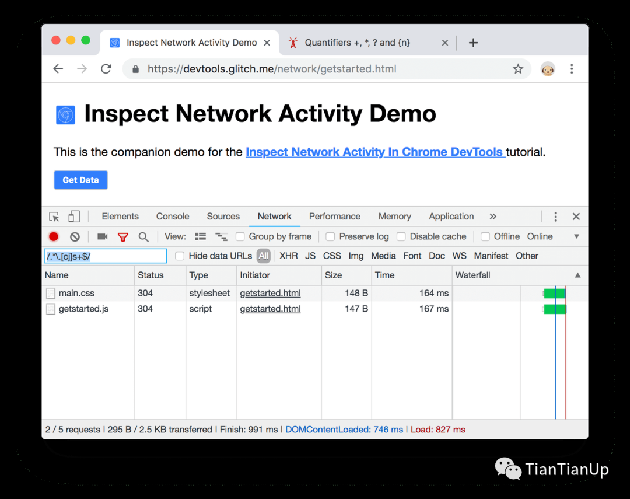Viewport: 630px width, 499px height.
Task: Click main.css green waterfall bar
Action: (x=555, y=294)
